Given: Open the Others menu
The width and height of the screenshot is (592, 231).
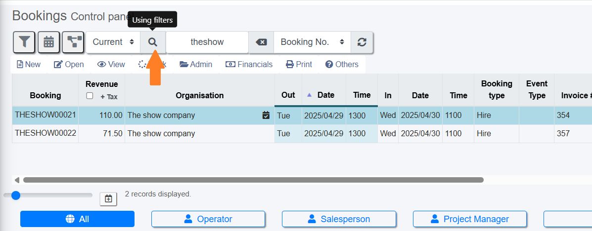Looking at the screenshot, I should click(342, 65).
